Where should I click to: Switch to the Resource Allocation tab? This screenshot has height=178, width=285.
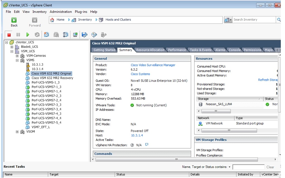pyautogui.click(x=150, y=50)
